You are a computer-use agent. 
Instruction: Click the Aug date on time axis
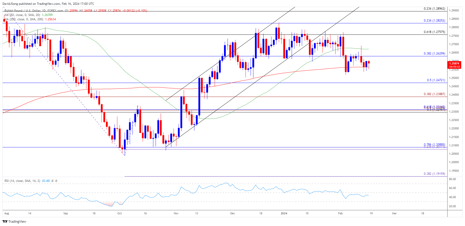pyautogui.click(x=7, y=214)
